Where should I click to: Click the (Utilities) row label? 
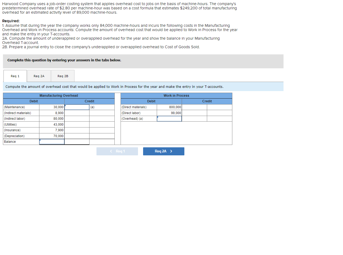click(10, 125)
